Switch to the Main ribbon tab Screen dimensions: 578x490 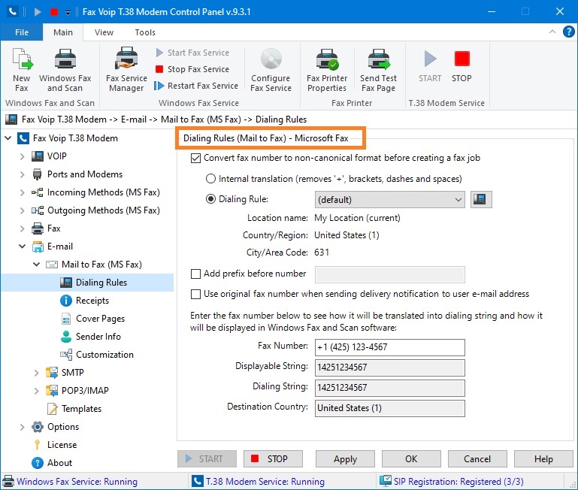[x=63, y=32]
